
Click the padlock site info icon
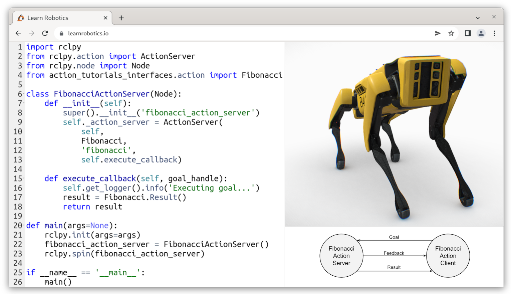coord(61,33)
